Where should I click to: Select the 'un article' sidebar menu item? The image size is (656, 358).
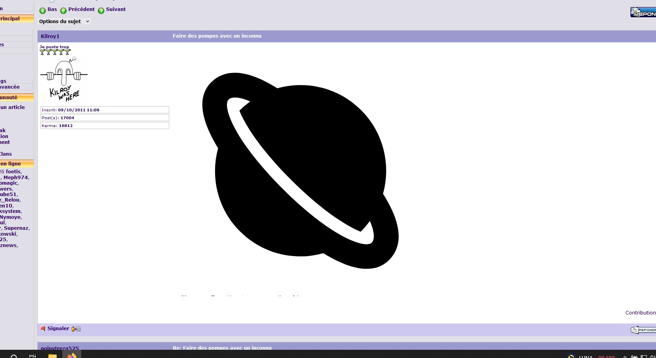pos(13,107)
